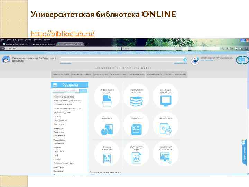Click the magnifier search icon in site header
249x187 pixels.
tap(185, 60)
